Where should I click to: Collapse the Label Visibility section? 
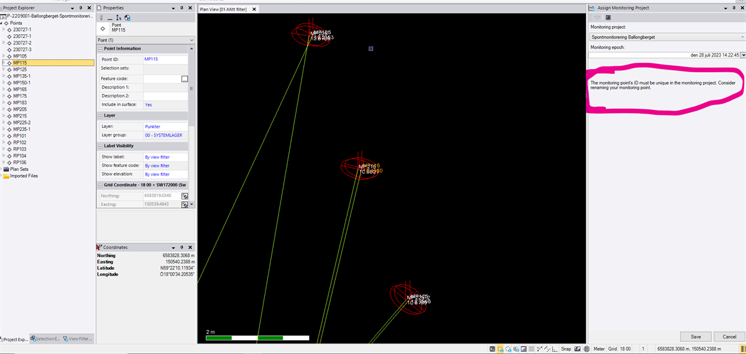coord(101,146)
